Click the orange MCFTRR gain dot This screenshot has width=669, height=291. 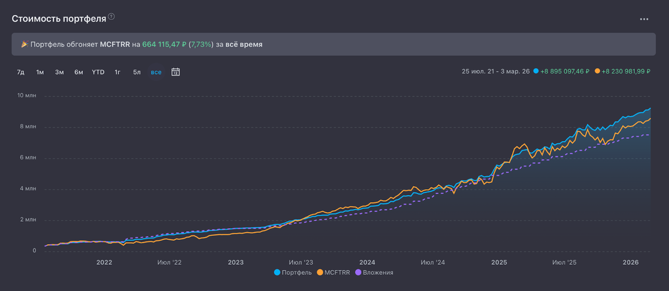click(598, 71)
